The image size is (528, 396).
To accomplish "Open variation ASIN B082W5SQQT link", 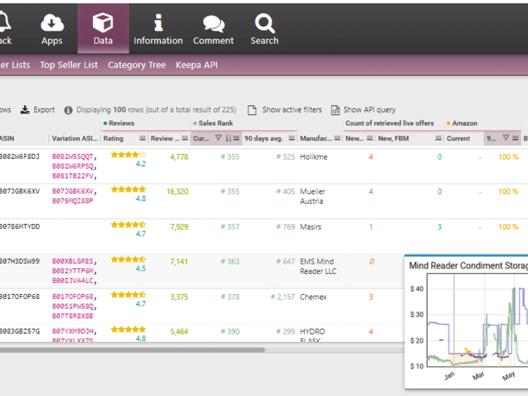I will coord(73,157).
